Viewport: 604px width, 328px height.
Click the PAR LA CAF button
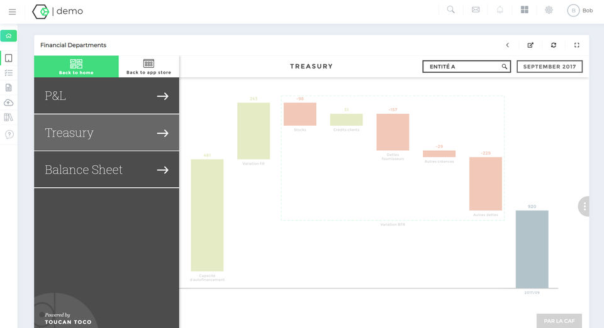point(559,321)
